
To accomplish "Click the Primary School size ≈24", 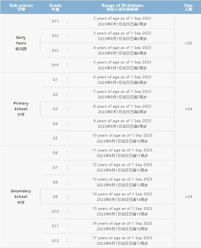I will 188,109.
